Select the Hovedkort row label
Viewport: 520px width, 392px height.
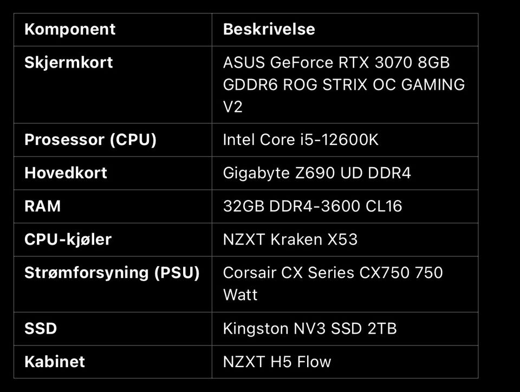(x=66, y=173)
